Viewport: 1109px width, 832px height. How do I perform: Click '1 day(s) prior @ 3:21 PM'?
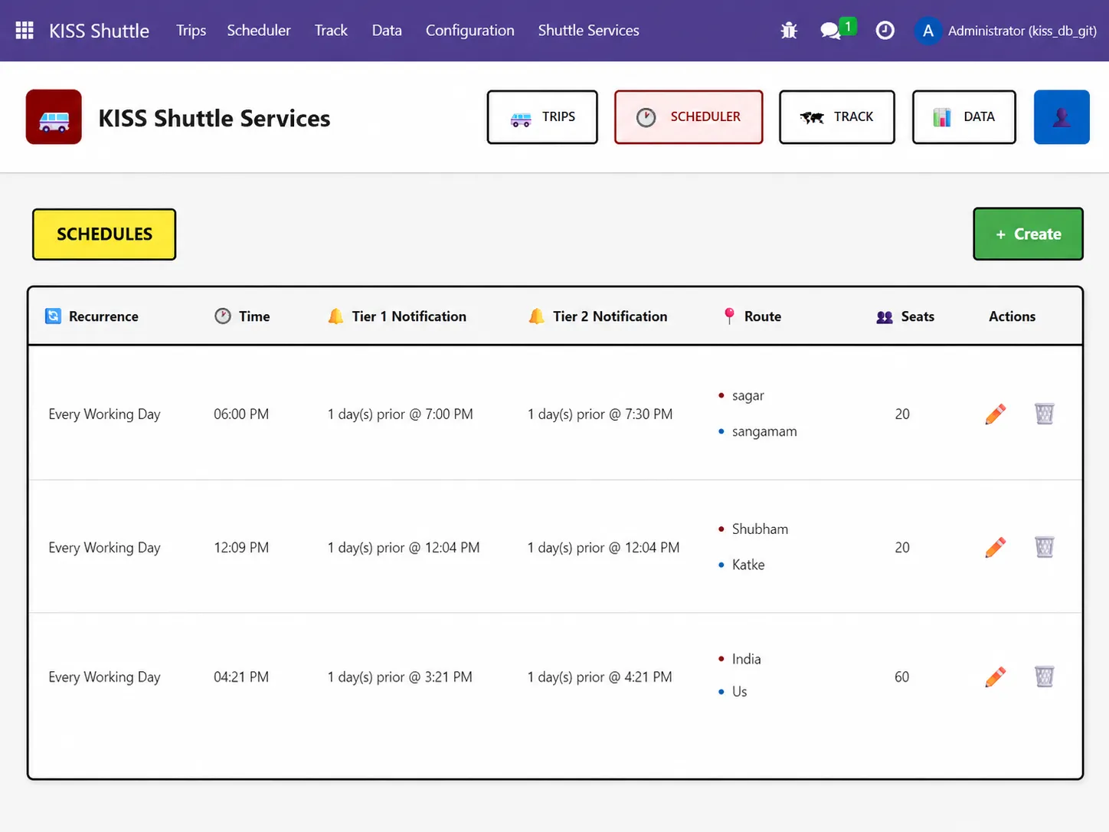coord(400,676)
